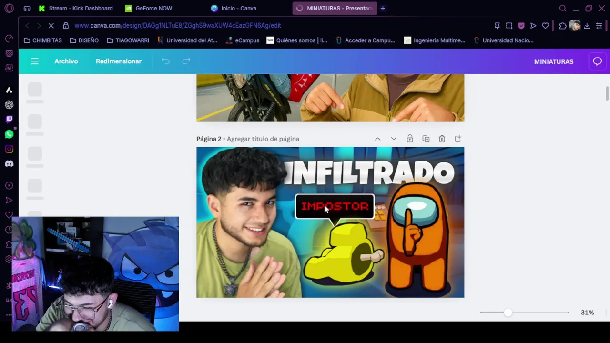Image resolution: width=610 pixels, height=343 pixels.
Task: Click the browser tab search magnifier
Action: pos(562,8)
